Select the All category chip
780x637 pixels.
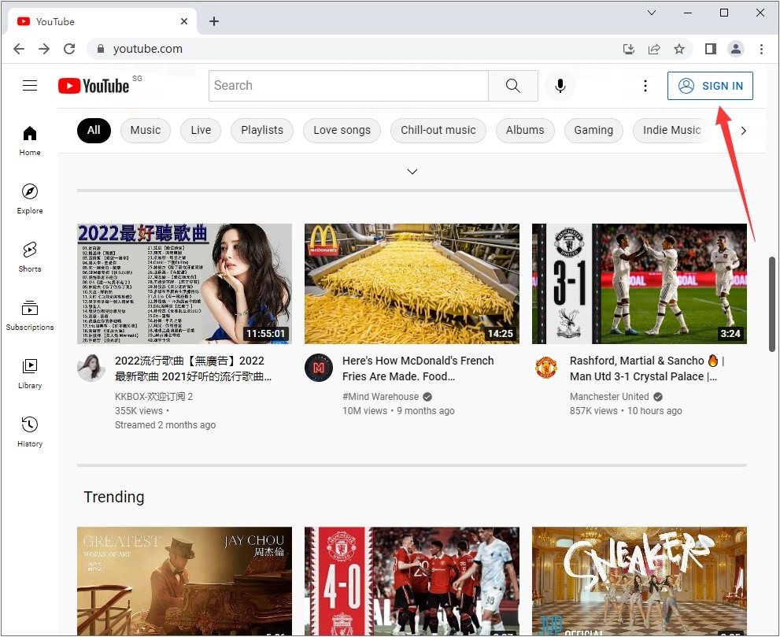pos(94,130)
